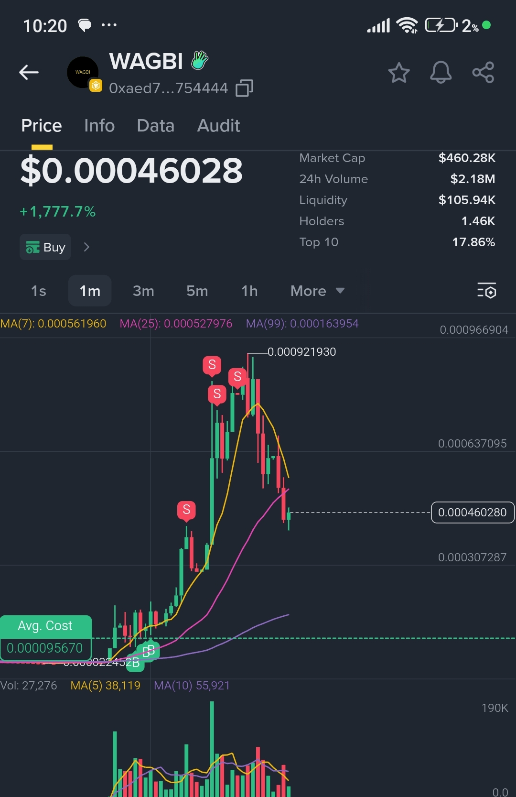Set a price alert with bell icon
Viewport: 516px width, 797px height.
click(441, 73)
